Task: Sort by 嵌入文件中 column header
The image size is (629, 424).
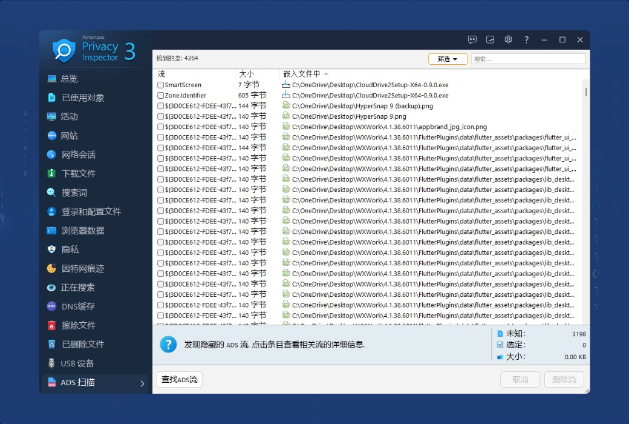Action: 301,74
